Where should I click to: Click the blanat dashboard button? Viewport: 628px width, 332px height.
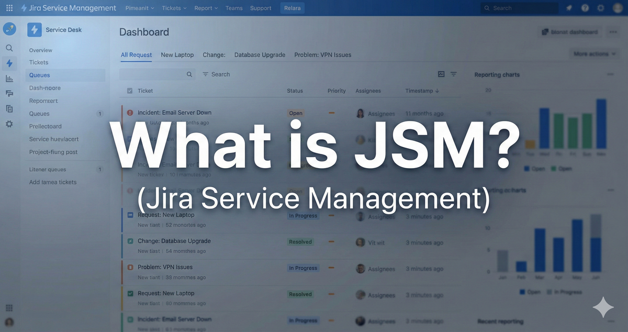[x=569, y=32]
